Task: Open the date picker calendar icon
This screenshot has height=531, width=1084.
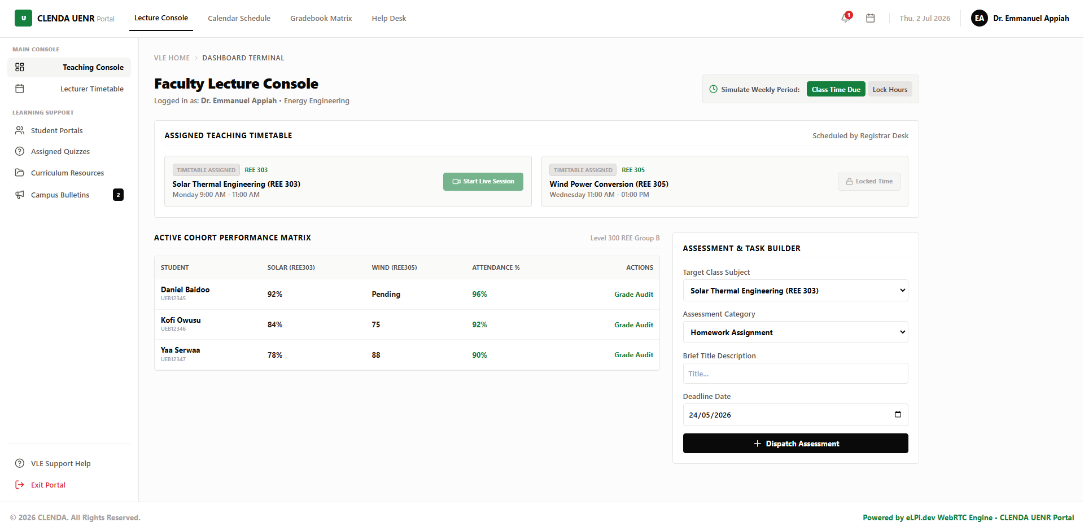Action: (898, 415)
